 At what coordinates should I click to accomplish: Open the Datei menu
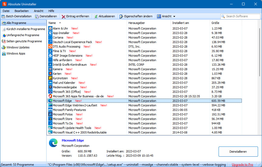pos(6,11)
